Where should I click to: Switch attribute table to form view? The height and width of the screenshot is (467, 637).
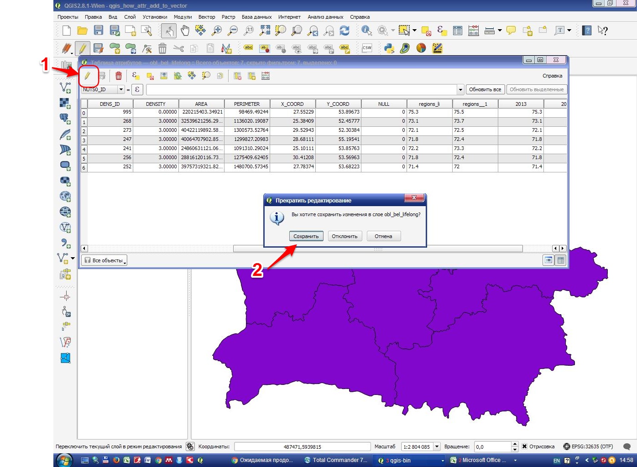(x=548, y=260)
